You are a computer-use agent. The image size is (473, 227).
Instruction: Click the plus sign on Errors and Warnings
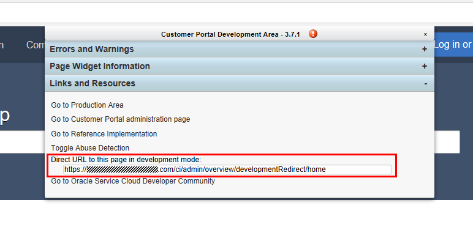click(425, 49)
